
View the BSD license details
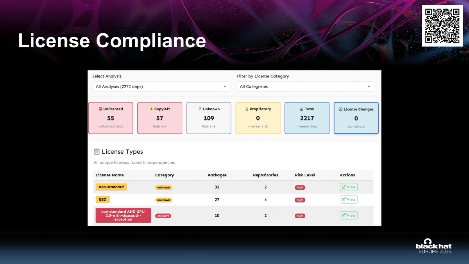[x=348, y=199]
